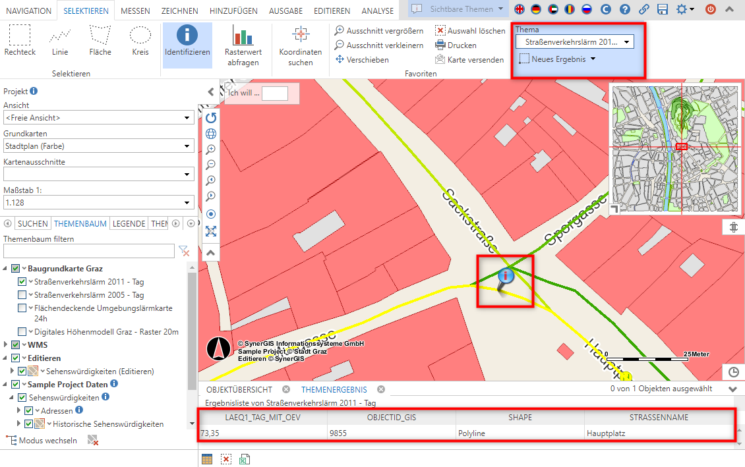Open Rasterwert abfragen tool
Image resolution: width=745 pixels, height=467 pixels.
(x=243, y=45)
